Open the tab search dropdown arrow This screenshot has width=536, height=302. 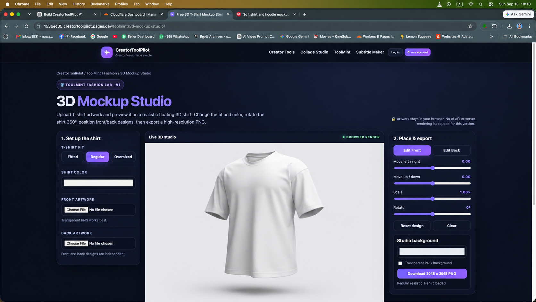(29, 14)
